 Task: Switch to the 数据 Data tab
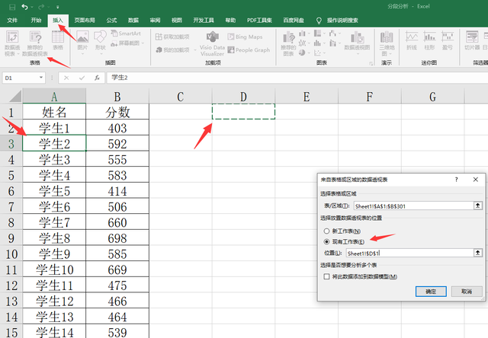(x=133, y=21)
